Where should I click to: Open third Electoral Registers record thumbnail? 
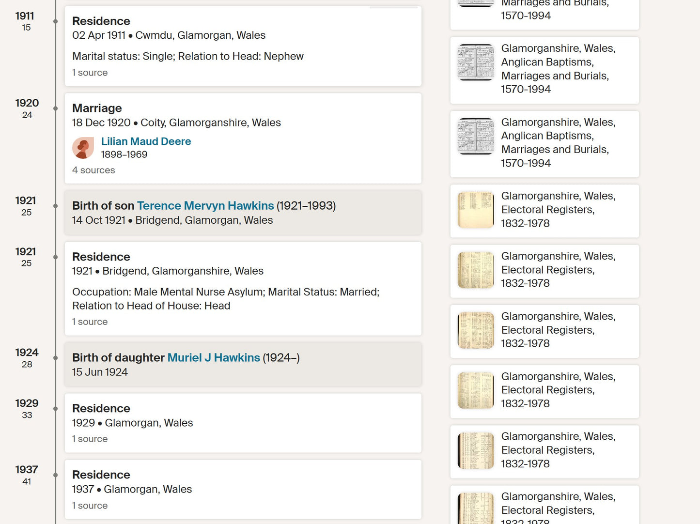(476, 330)
